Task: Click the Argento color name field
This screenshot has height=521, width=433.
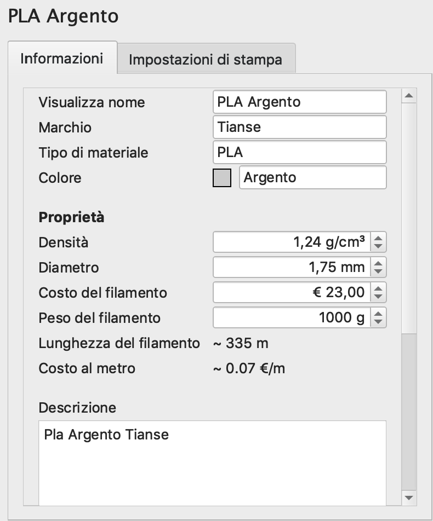Action: pos(312,178)
